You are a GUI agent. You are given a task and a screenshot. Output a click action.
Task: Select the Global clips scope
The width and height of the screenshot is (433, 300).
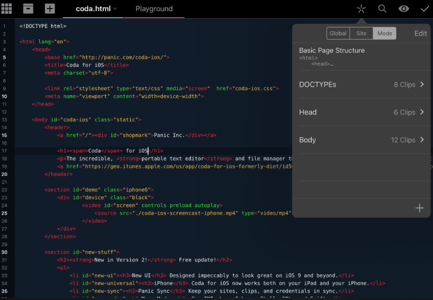pyautogui.click(x=338, y=33)
